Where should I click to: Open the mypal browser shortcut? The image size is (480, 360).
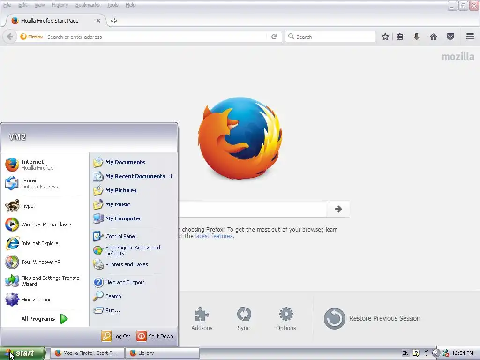pyautogui.click(x=45, y=206)
